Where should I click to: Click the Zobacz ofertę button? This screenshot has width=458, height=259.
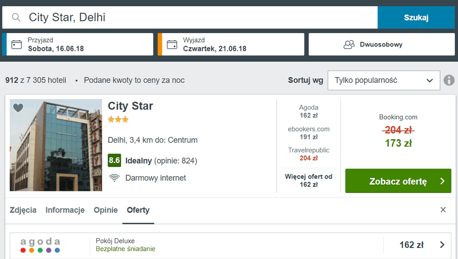pyautogui.click(x=398, y=181)
